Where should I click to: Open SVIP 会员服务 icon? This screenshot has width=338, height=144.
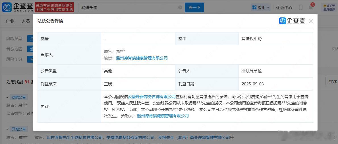[329, 7]
